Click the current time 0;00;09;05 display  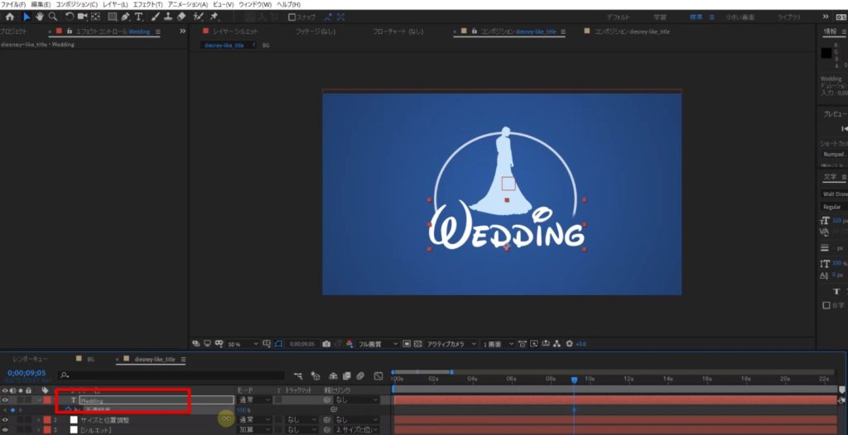click(x=26, y=373)
